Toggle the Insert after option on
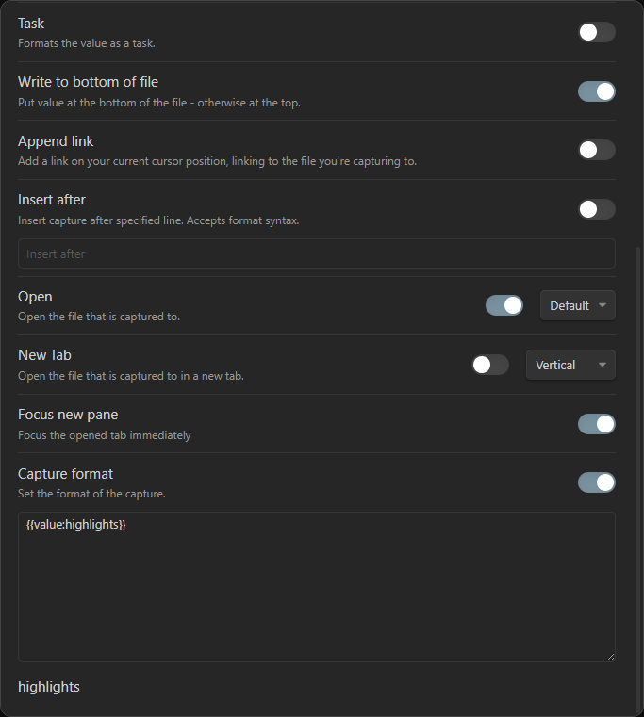Screen dimensions: 644x717 tap(597, 209)
